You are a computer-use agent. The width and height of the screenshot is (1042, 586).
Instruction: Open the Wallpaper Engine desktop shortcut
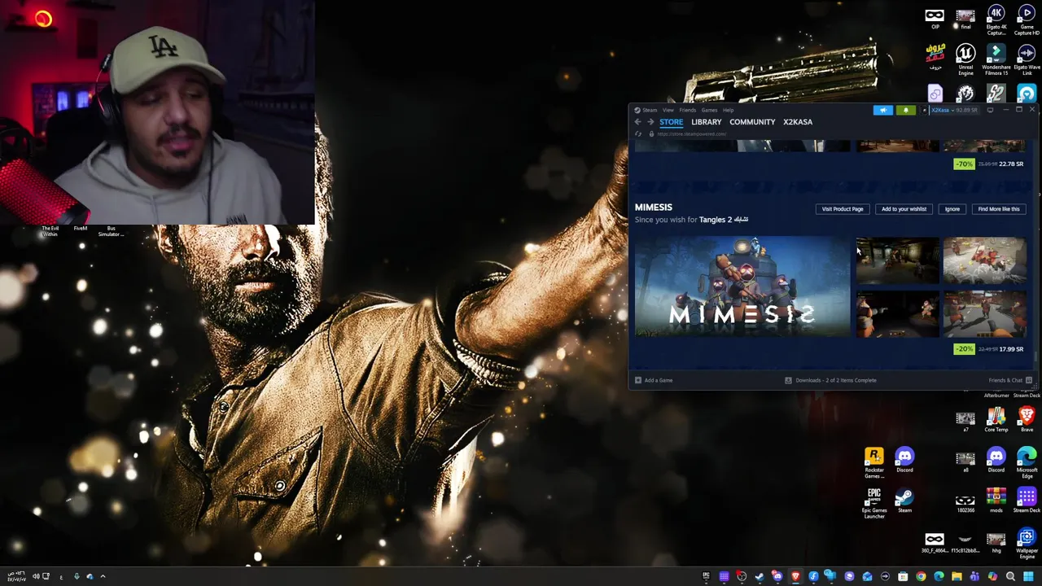(x=1027, y=544)
